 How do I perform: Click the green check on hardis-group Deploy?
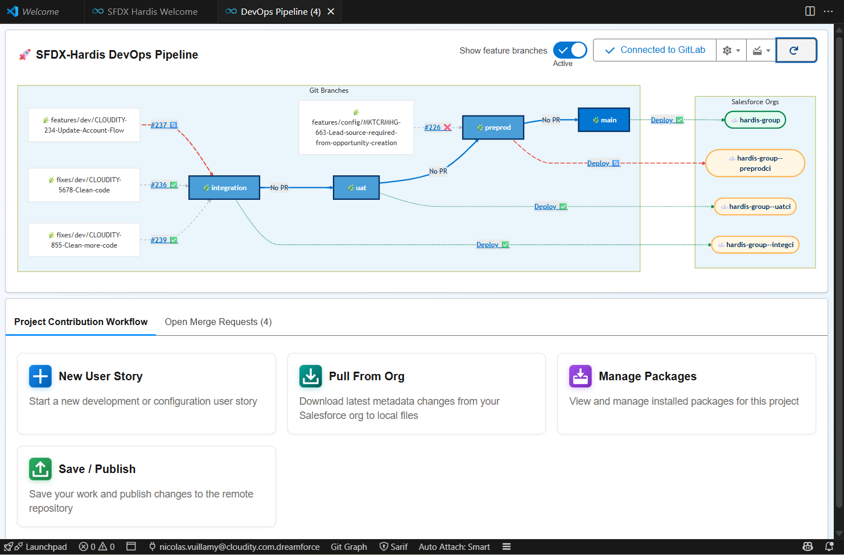pyautogui.click(x=680, y=120)
